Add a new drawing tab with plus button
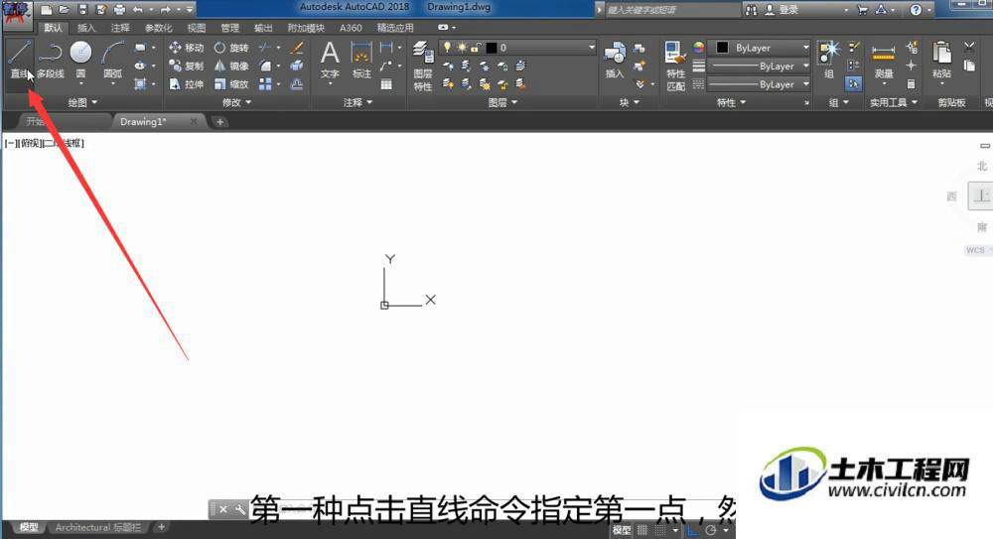 point(219,122)
